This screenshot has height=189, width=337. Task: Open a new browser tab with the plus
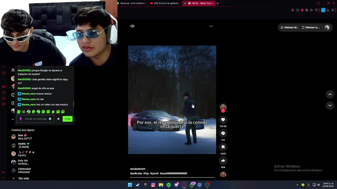[x=218, y=3]
